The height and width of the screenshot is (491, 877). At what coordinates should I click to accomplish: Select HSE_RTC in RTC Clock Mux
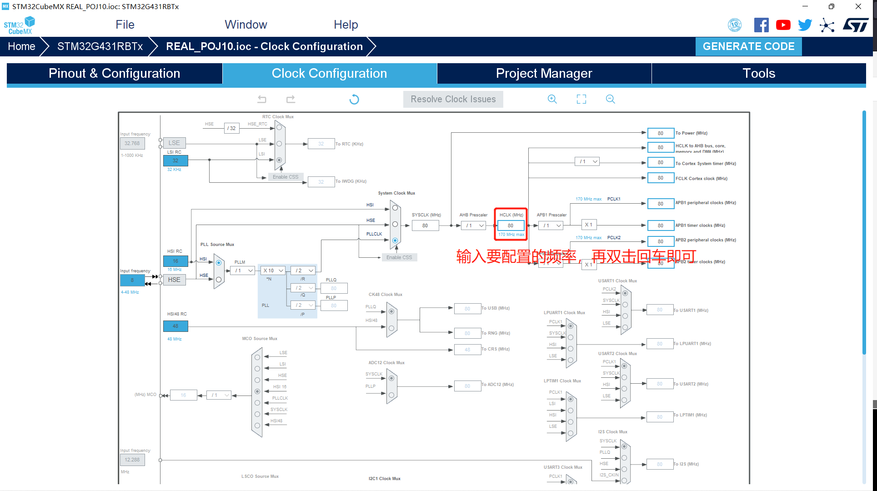pos(279,127)
